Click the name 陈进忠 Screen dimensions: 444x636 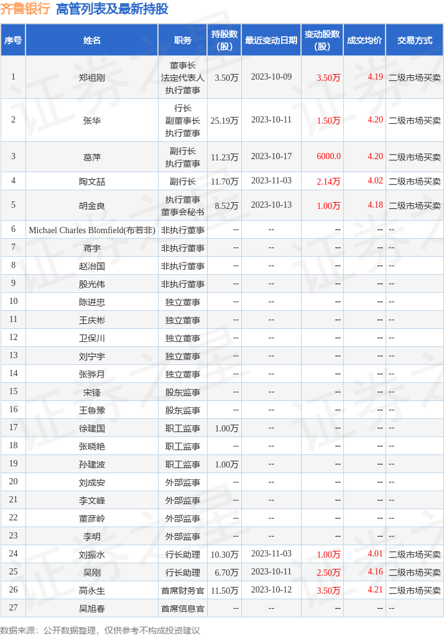click(x=91, y=302)
